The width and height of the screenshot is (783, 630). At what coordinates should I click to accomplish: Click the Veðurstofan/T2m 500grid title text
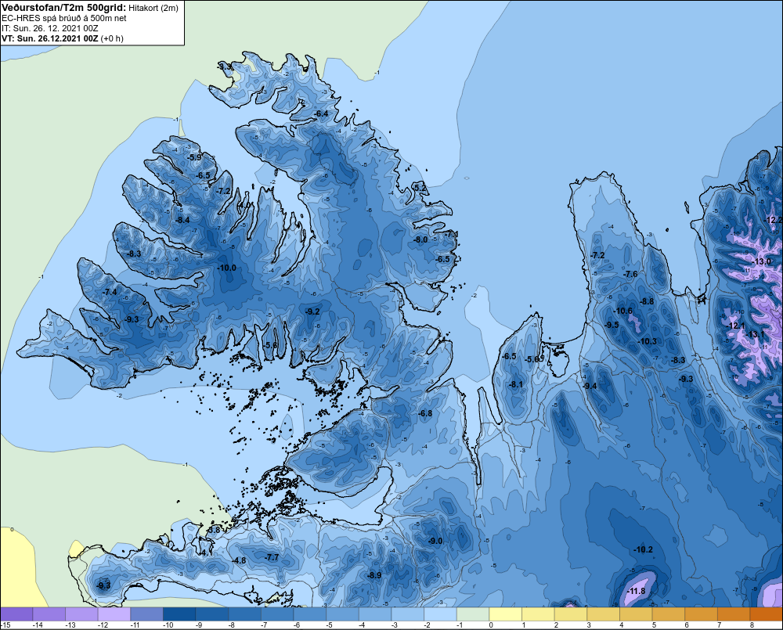click(63, 8)
